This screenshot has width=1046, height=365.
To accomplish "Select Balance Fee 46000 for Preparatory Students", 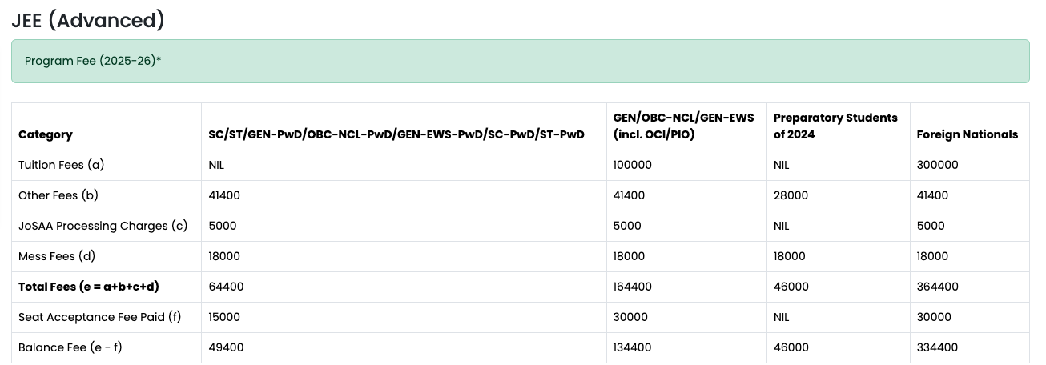I will coord(791,347).
